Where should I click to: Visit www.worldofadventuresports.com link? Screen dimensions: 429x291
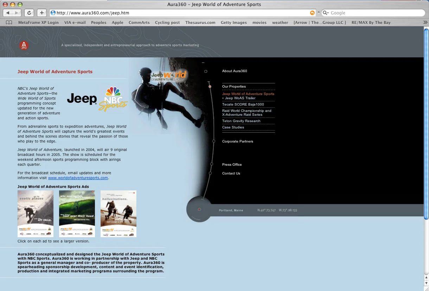[x=78, y=178]
